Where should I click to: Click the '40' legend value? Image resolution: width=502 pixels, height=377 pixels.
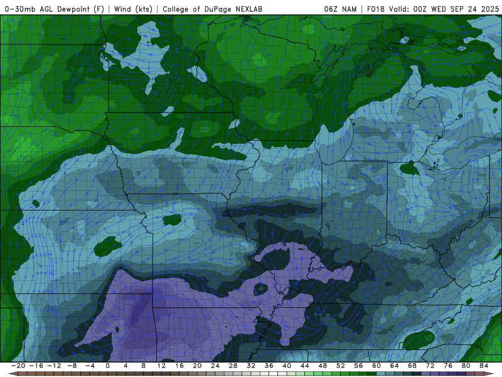coord(287,366)
